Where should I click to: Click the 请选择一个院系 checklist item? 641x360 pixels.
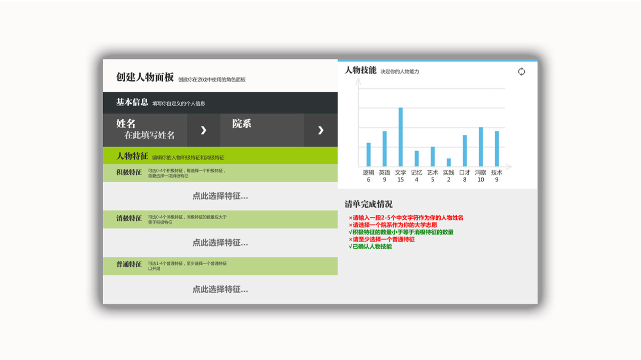(395, 225)
